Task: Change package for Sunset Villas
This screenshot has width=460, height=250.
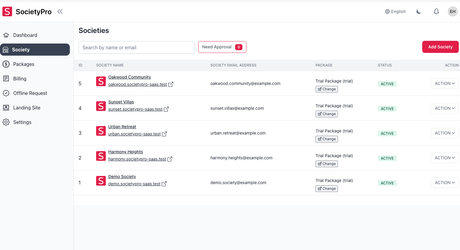Action: [x=326, y=114]
